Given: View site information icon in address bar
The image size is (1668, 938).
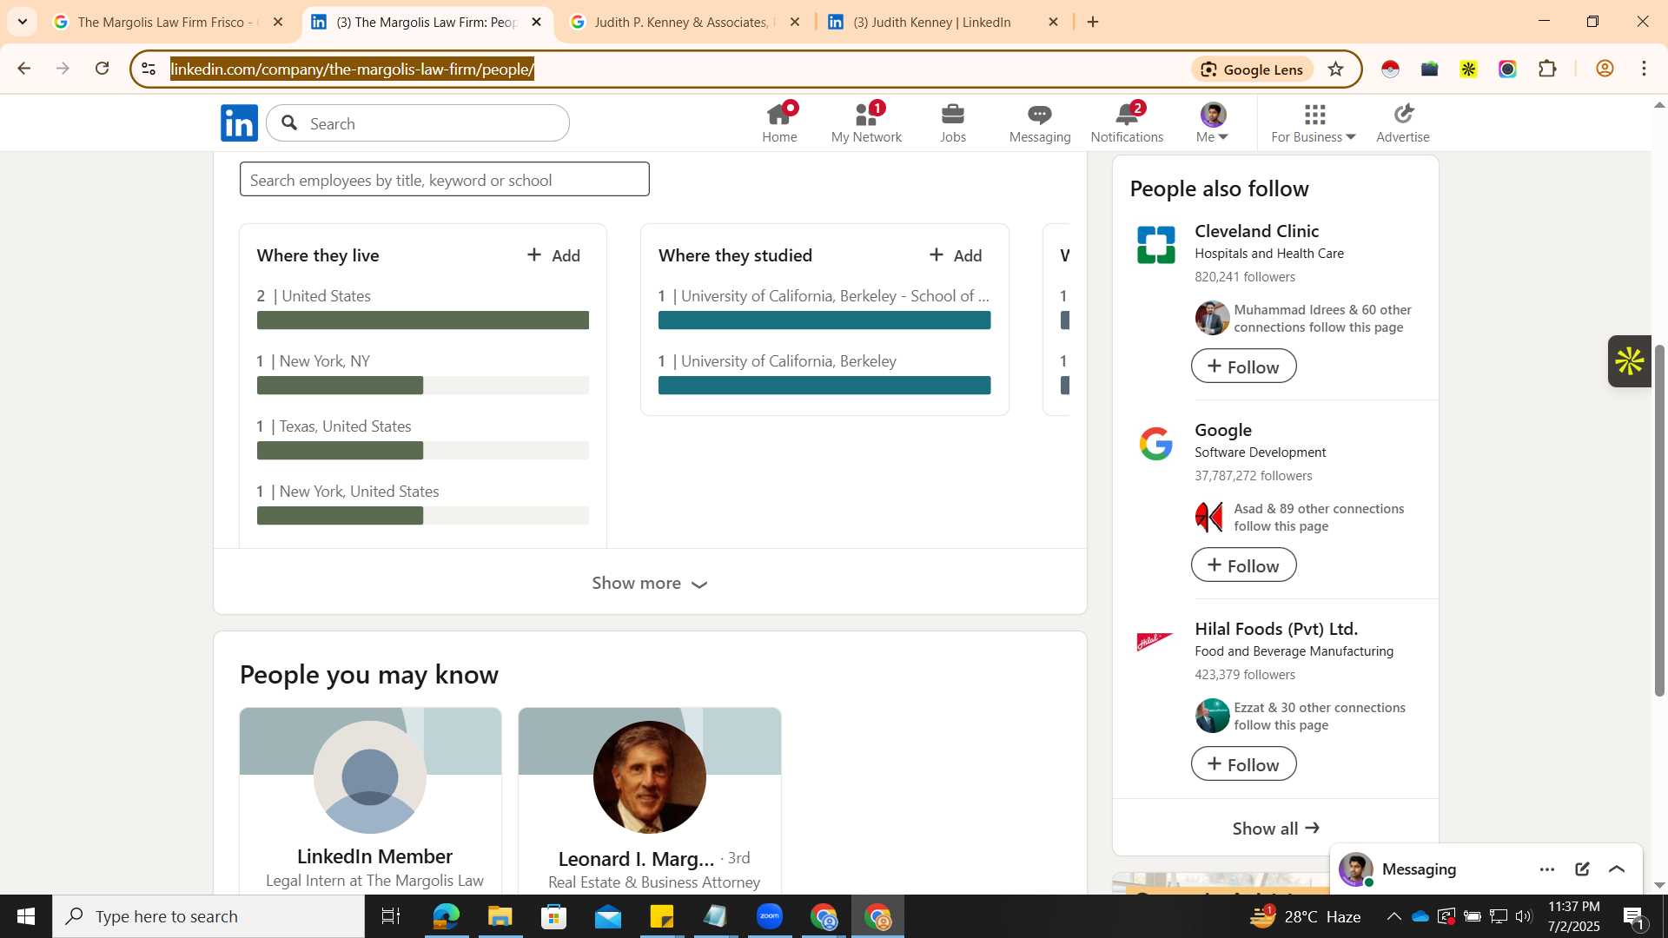Looking at the screenshot, I should pyautogui.click(x=149, y=69).
